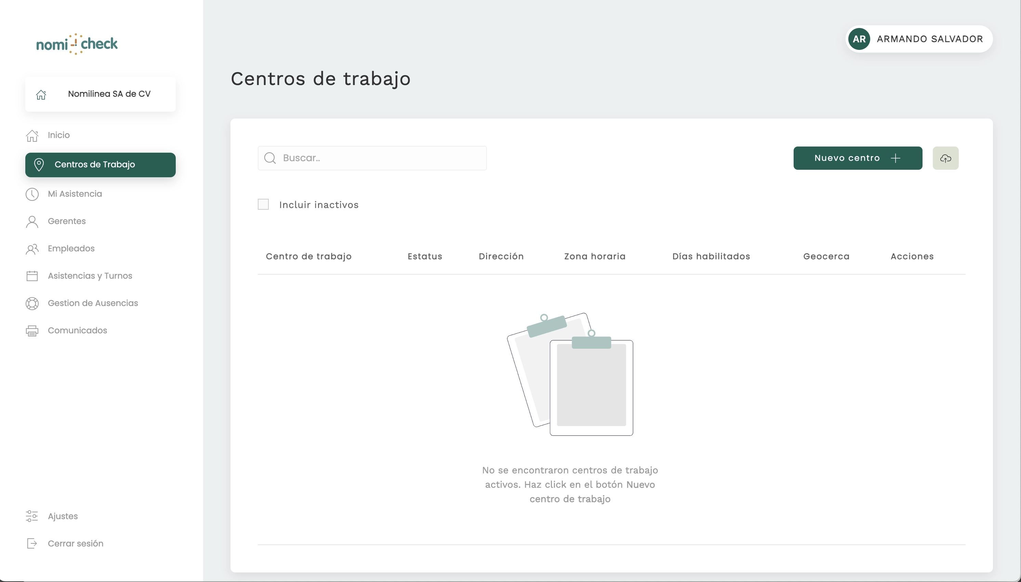Open the Gerentes section
The height and width of the screenshot is (582, 1021).
coord(67,221)
